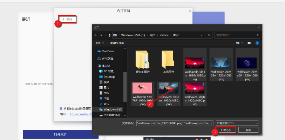Go back using the left arrow in Open dialog
The width and height of the screenshot is (285, 140).
(x=96, y=35)
